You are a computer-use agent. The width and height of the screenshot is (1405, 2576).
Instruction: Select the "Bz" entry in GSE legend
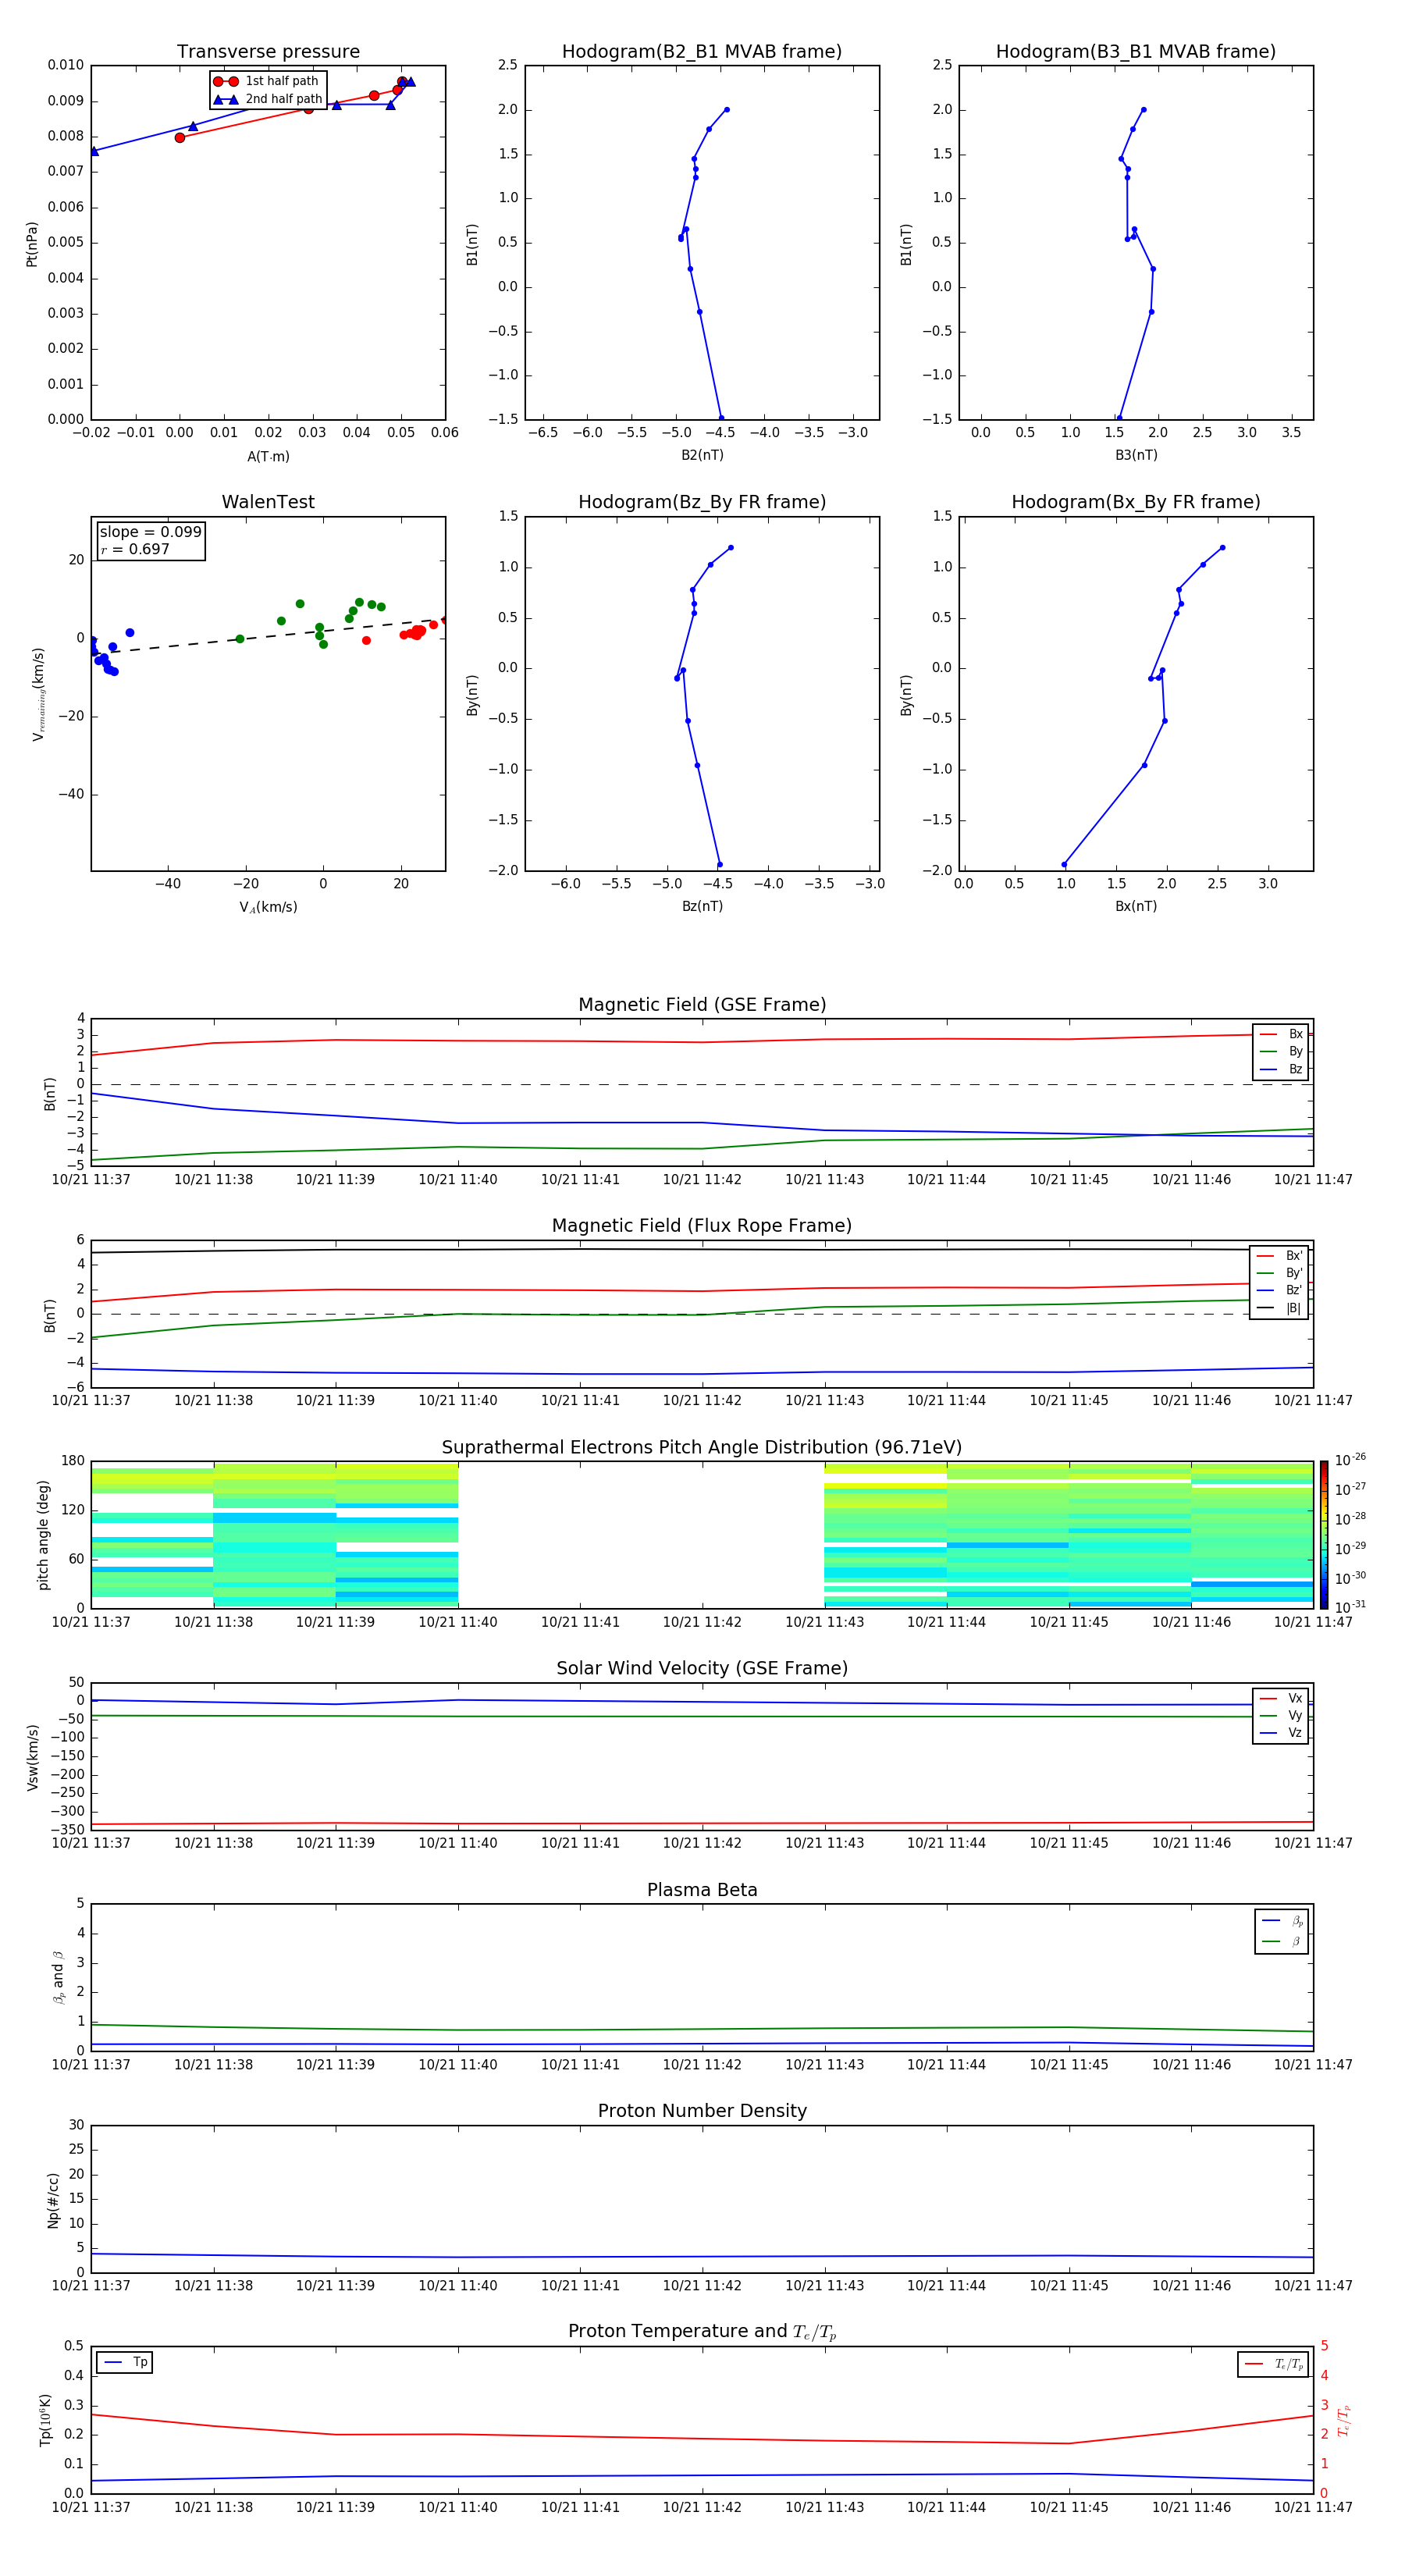pyautogui.click(x=1282, y=1069)
